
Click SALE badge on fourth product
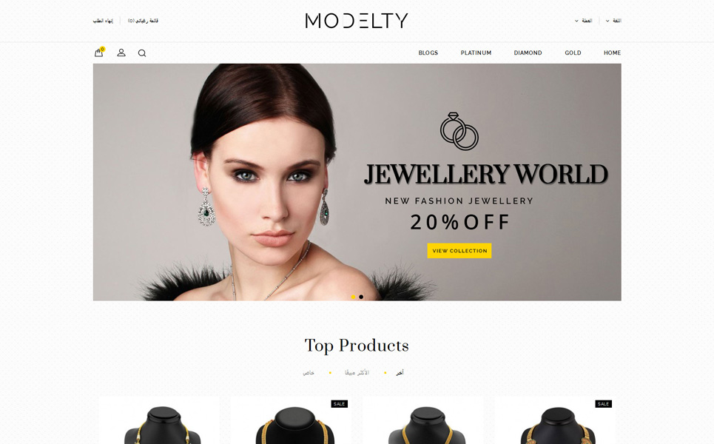click(x=603, y=404)
